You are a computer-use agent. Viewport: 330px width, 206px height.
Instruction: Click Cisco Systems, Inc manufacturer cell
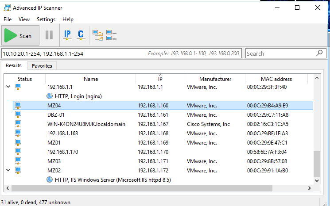click(208, 124)
